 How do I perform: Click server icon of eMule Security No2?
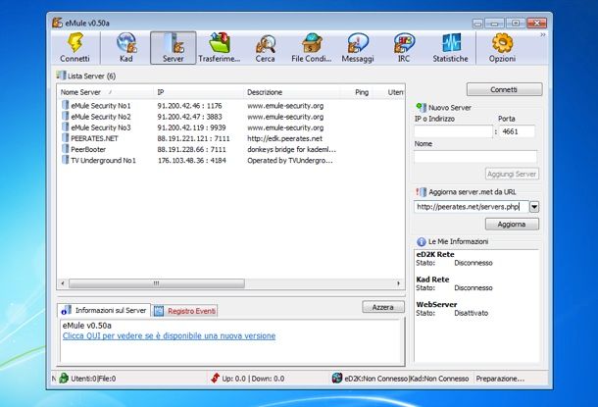pos(66,117)
